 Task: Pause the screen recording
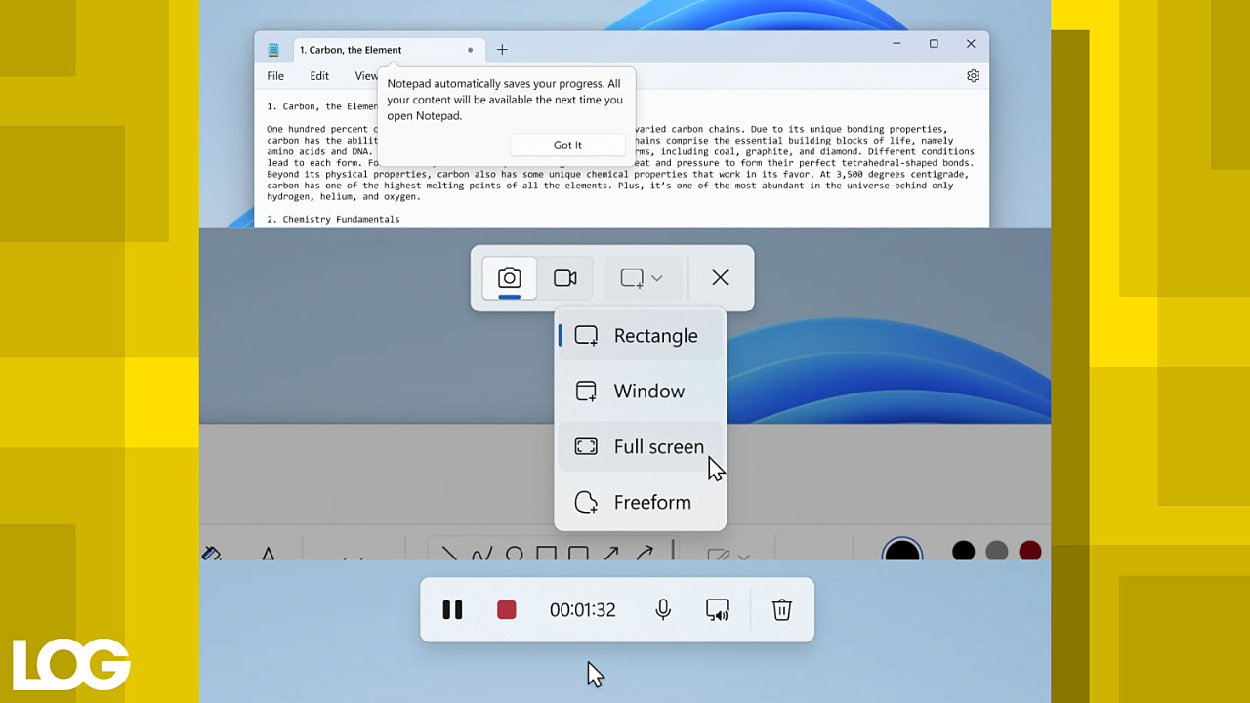pos(452,610)
